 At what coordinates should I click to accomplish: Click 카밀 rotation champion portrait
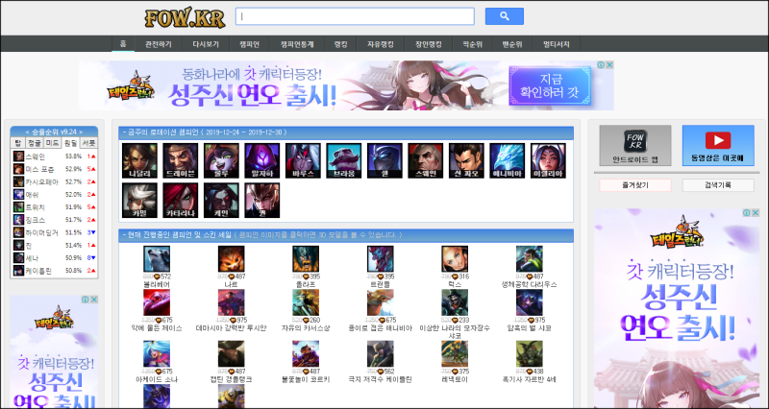click(139, 201)
